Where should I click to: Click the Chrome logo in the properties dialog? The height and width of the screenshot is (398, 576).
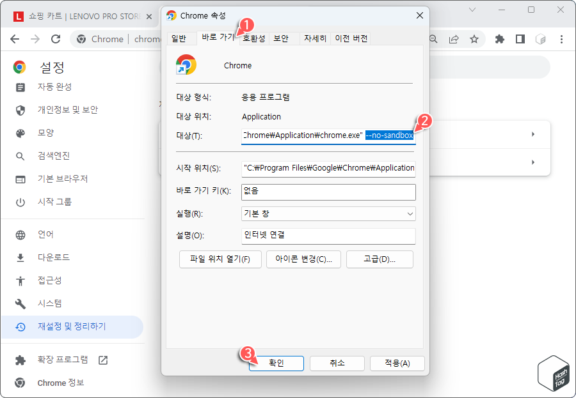click(186, 65)
